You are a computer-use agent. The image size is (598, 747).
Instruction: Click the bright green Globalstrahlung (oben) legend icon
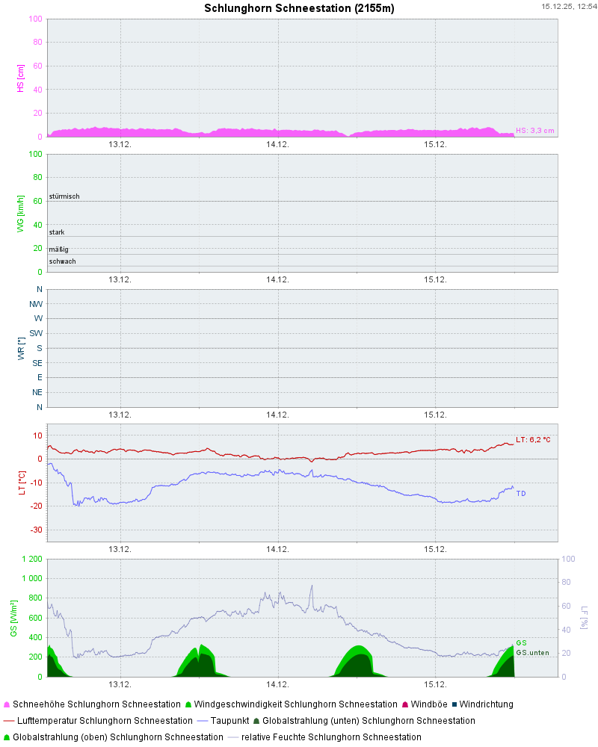(x=7, y=737)
